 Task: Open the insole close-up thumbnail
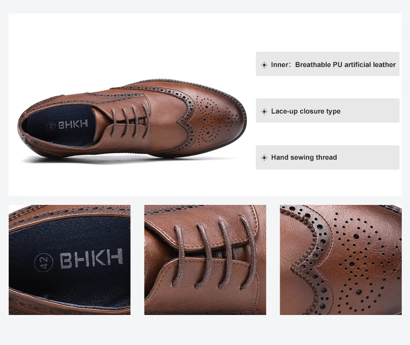69,260
